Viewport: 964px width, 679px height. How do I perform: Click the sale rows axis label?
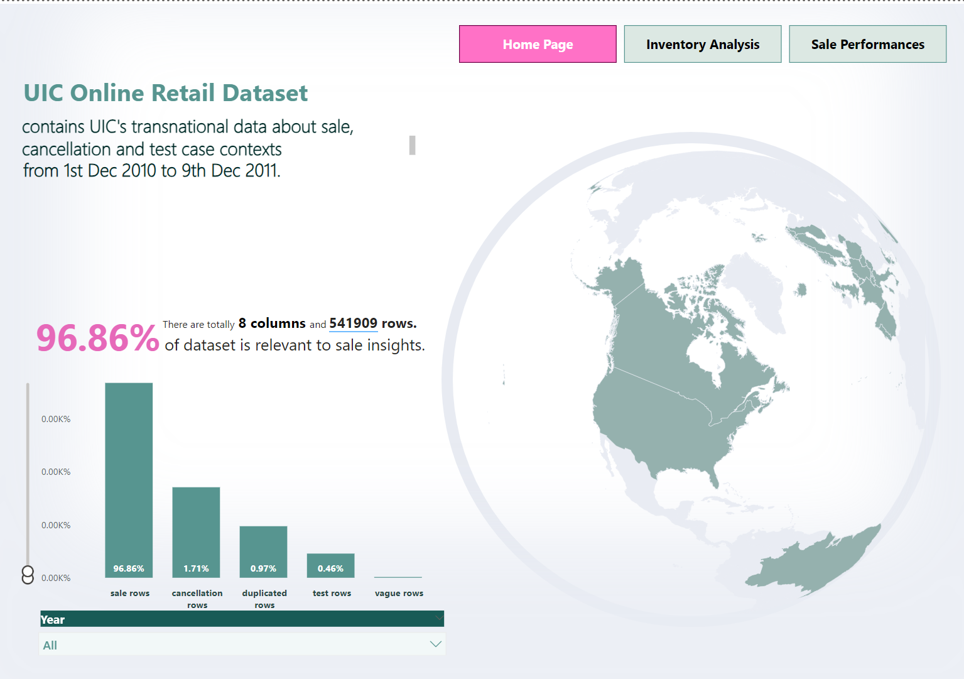coord(129,593)
